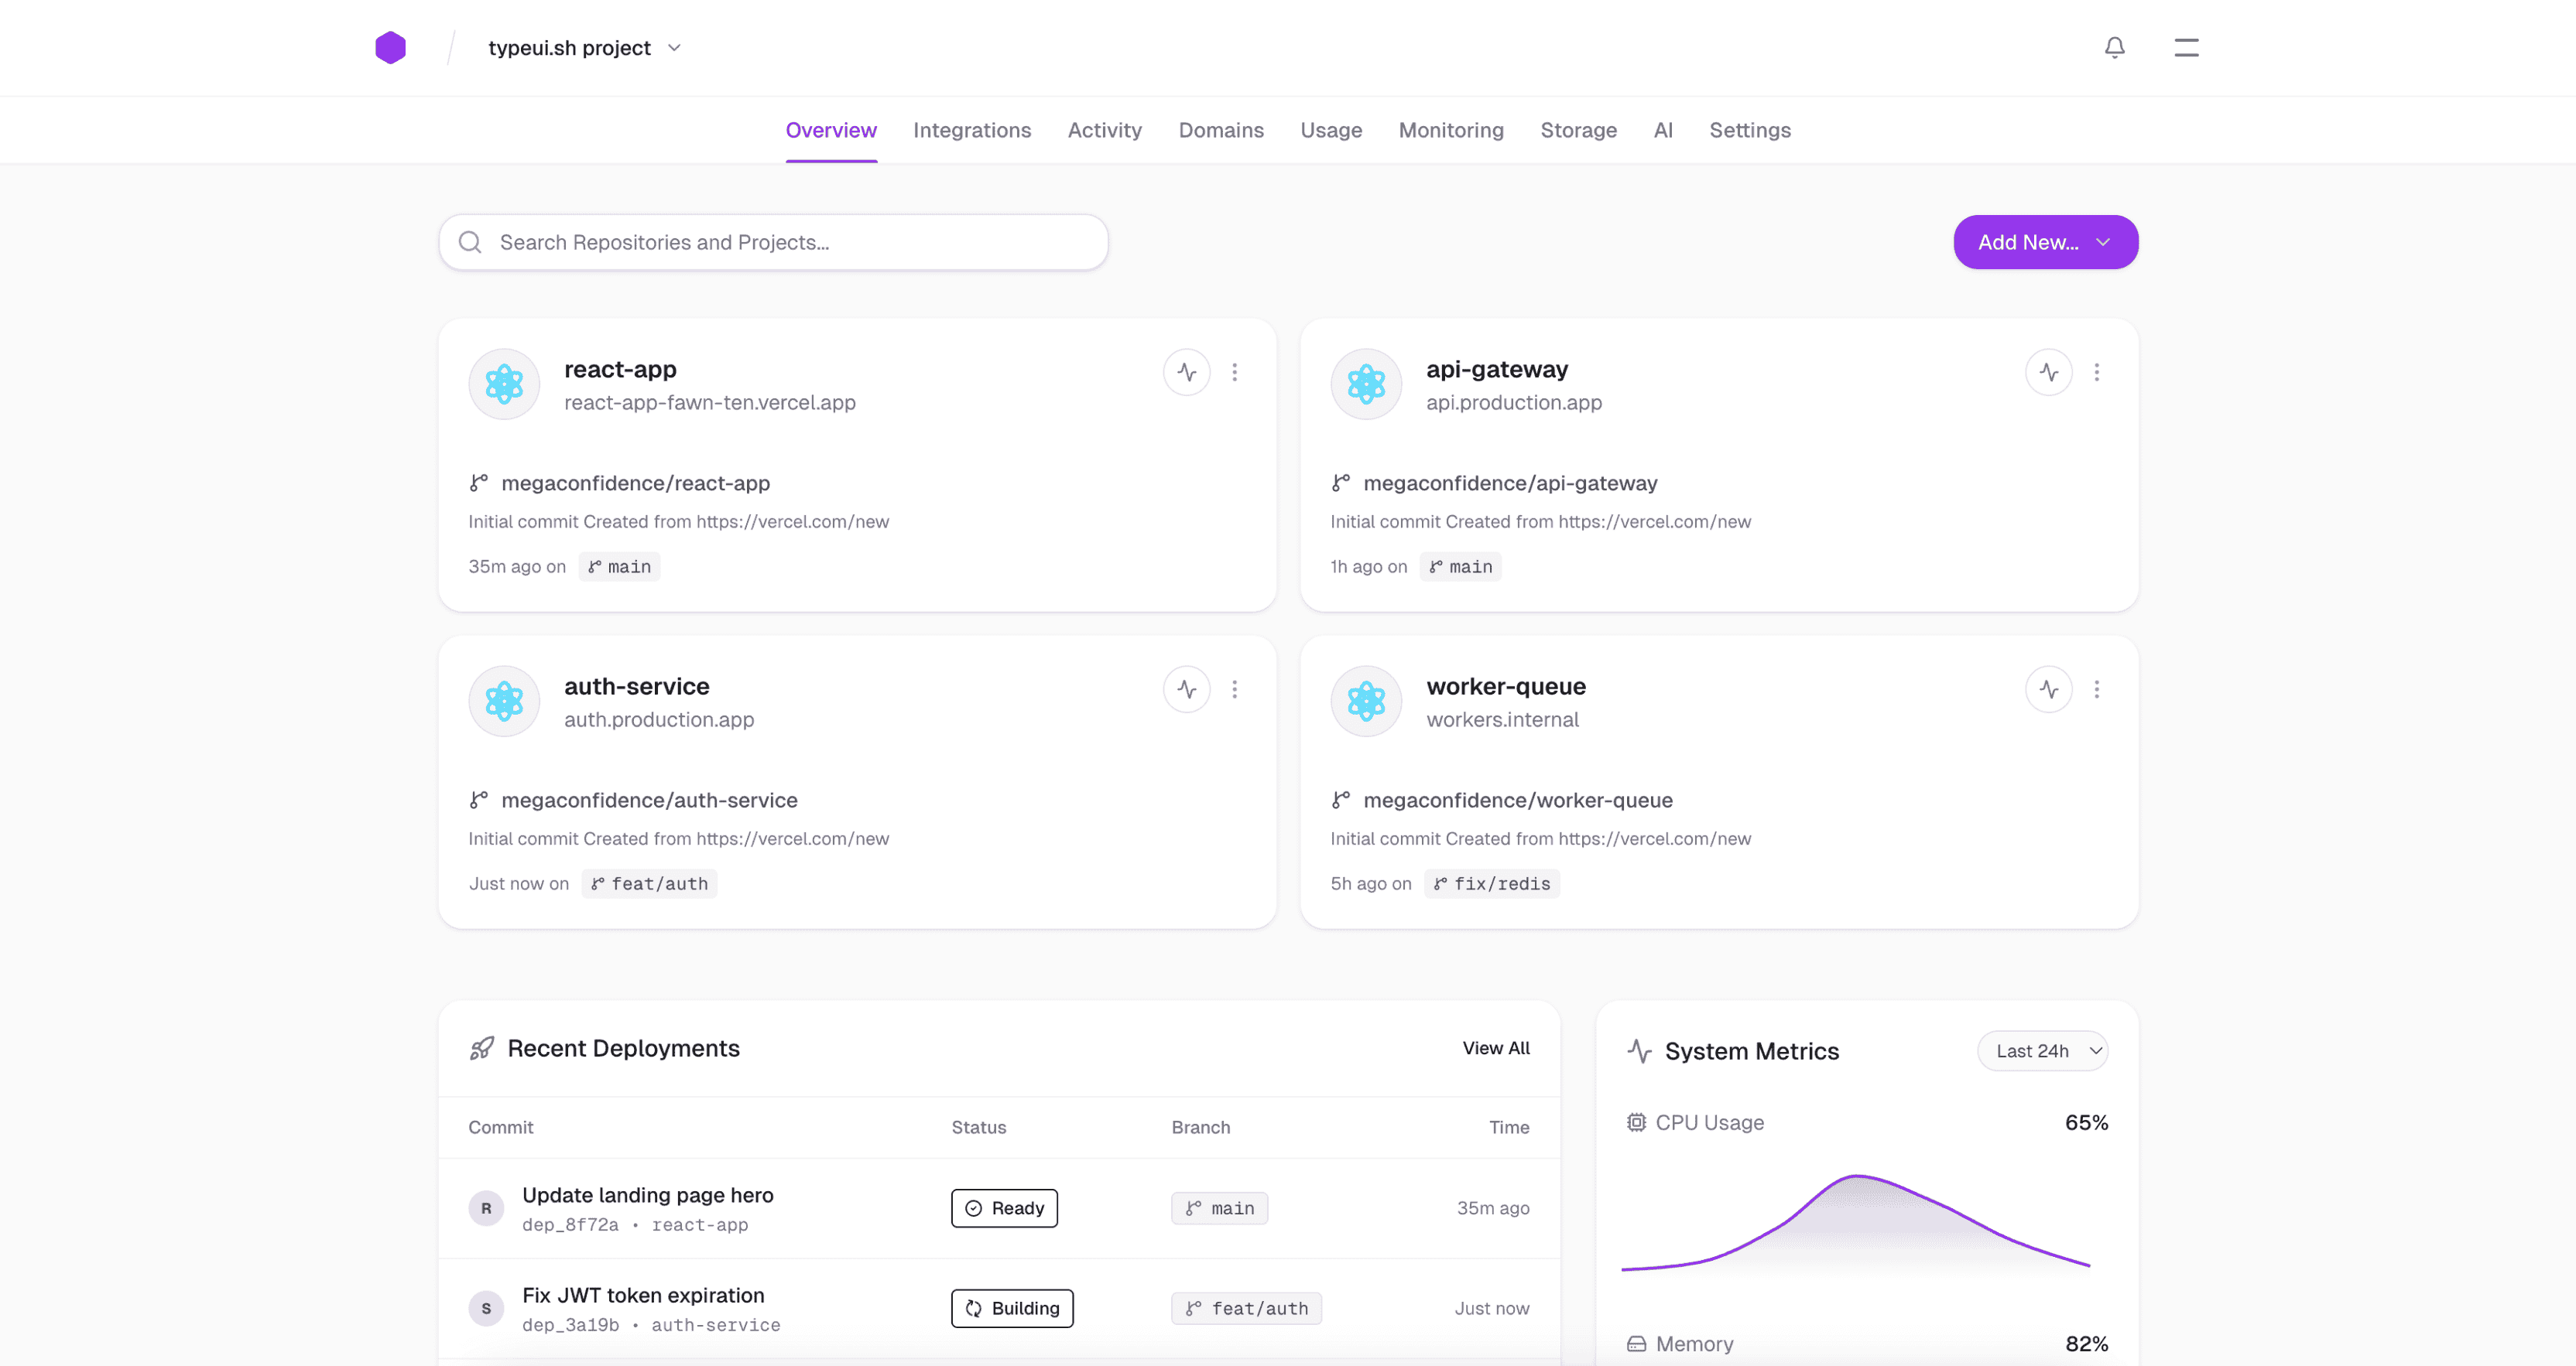Click the CPU icon next to CPU Usage
Image resolution: width=2576 pixels, height=1366 pixels.
(1636, 1122)
